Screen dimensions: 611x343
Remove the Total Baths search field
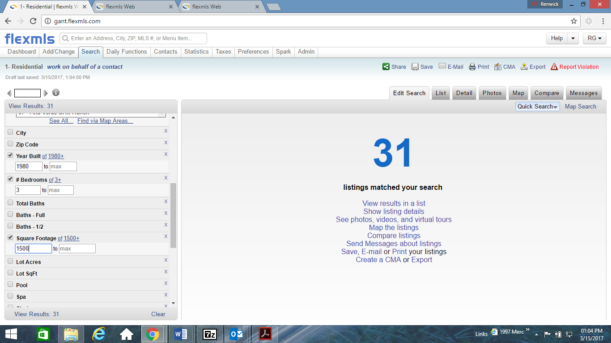click(166, 201)
